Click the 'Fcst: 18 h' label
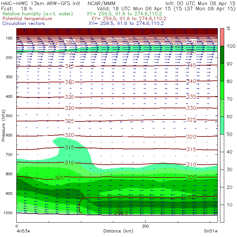 coord(17,9)
